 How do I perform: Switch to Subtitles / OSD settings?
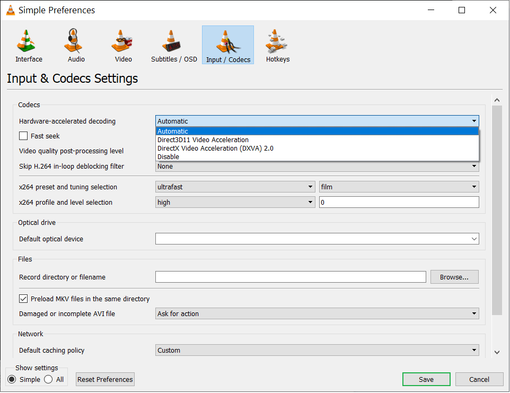click(x=174, y=45)
